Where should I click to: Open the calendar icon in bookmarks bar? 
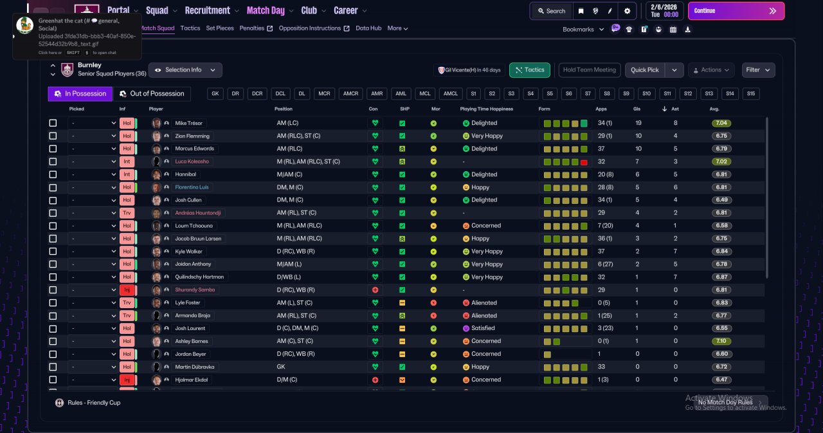673,29
